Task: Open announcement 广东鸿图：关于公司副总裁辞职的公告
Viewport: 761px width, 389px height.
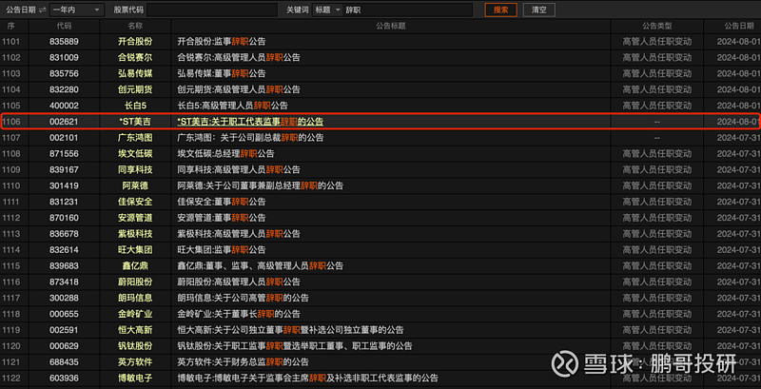Action: [250, 138]
